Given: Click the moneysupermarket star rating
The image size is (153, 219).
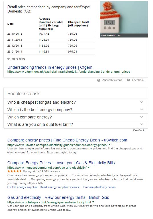Looking at the screenshot, I should [15, 171].
